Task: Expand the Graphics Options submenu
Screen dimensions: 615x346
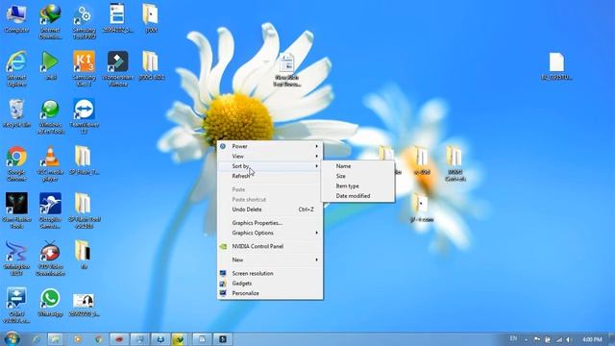Action: (270, 233)
